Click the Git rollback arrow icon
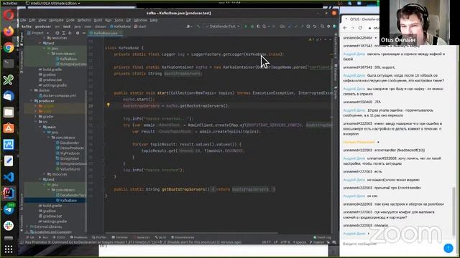The width and height of the screenshot is (460, 258). pyautogui.click(x=315, y=27)
